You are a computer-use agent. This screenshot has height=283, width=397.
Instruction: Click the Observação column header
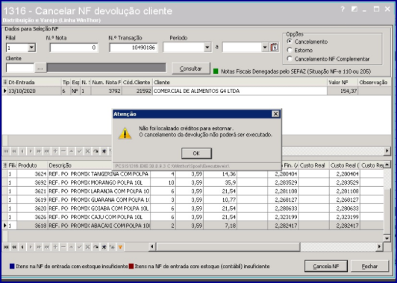(374, 83)
